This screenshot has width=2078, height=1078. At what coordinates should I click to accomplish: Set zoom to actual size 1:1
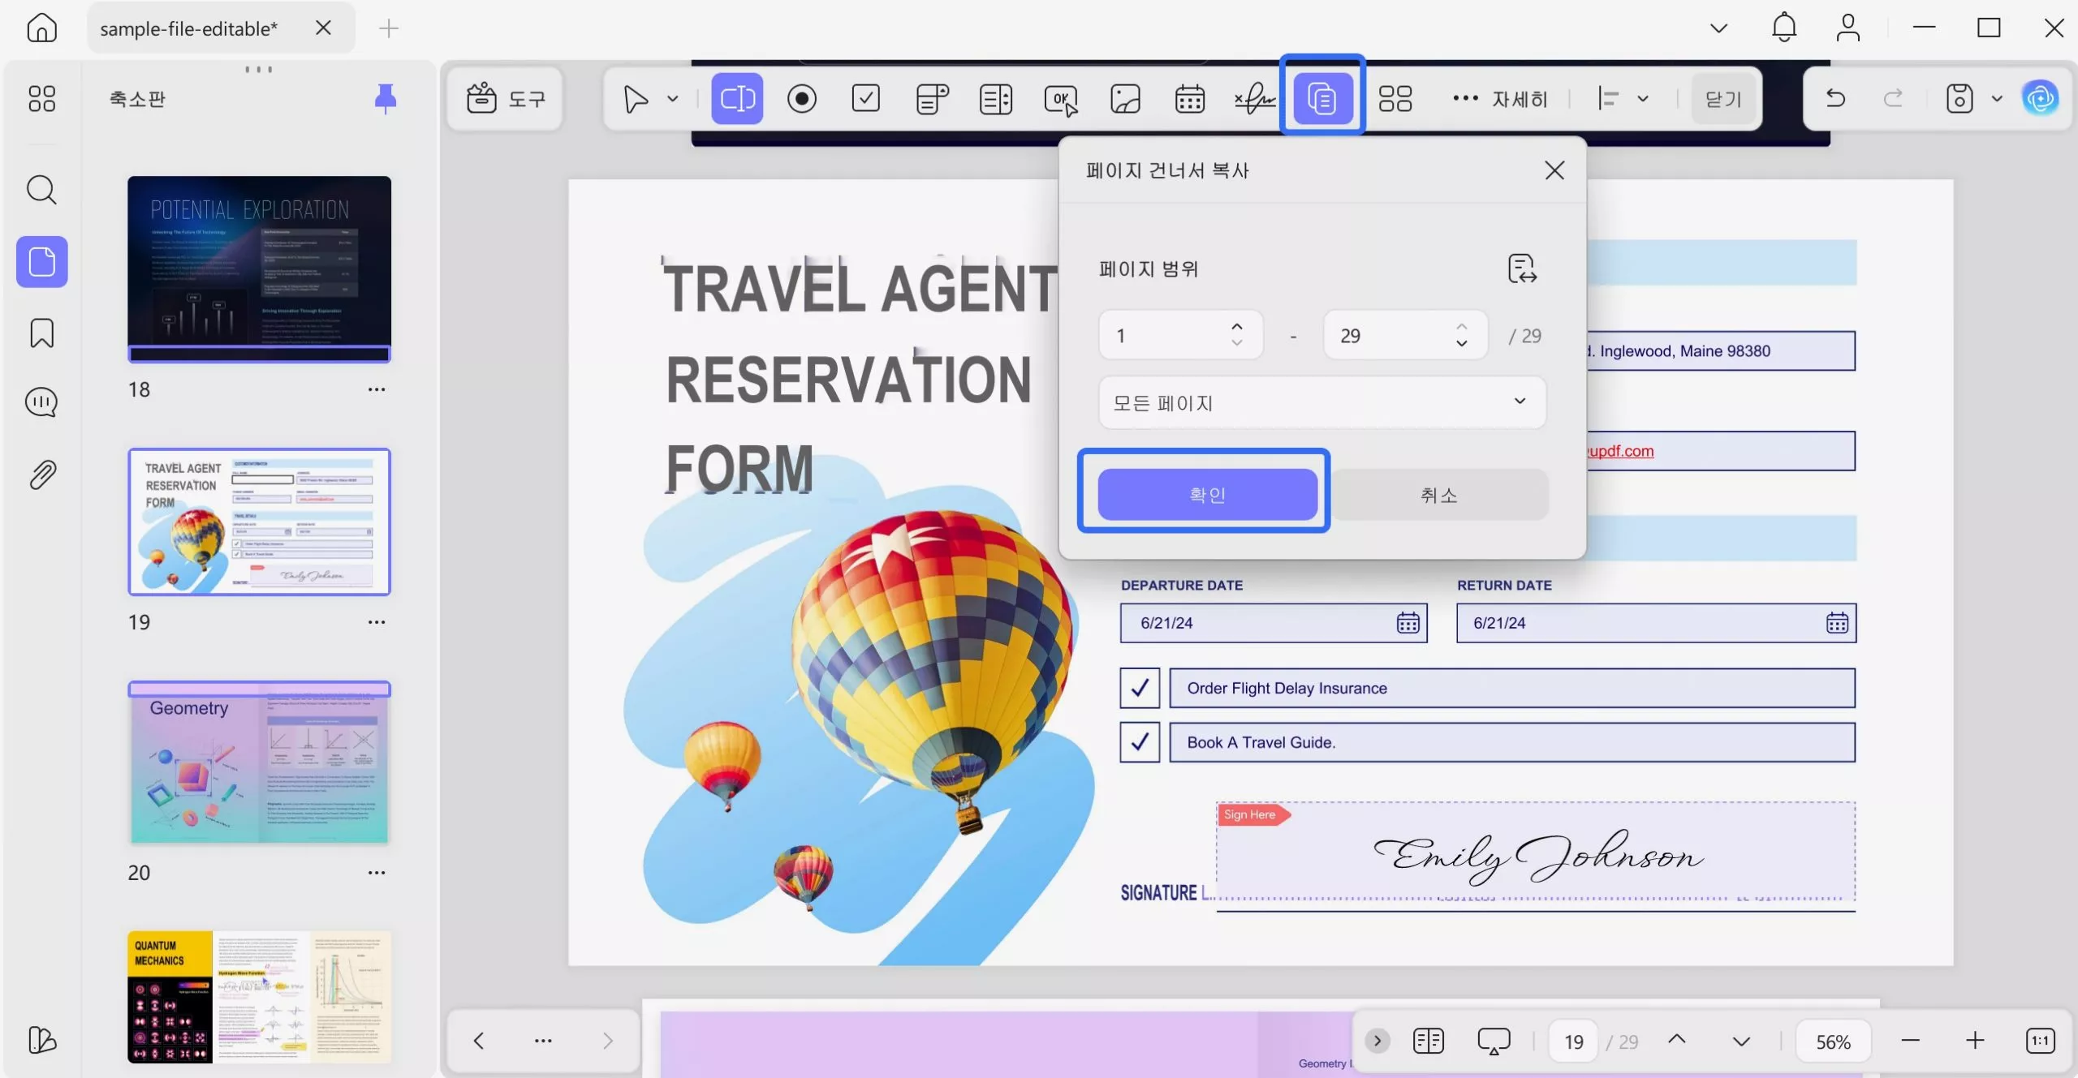(2040, 1041)
